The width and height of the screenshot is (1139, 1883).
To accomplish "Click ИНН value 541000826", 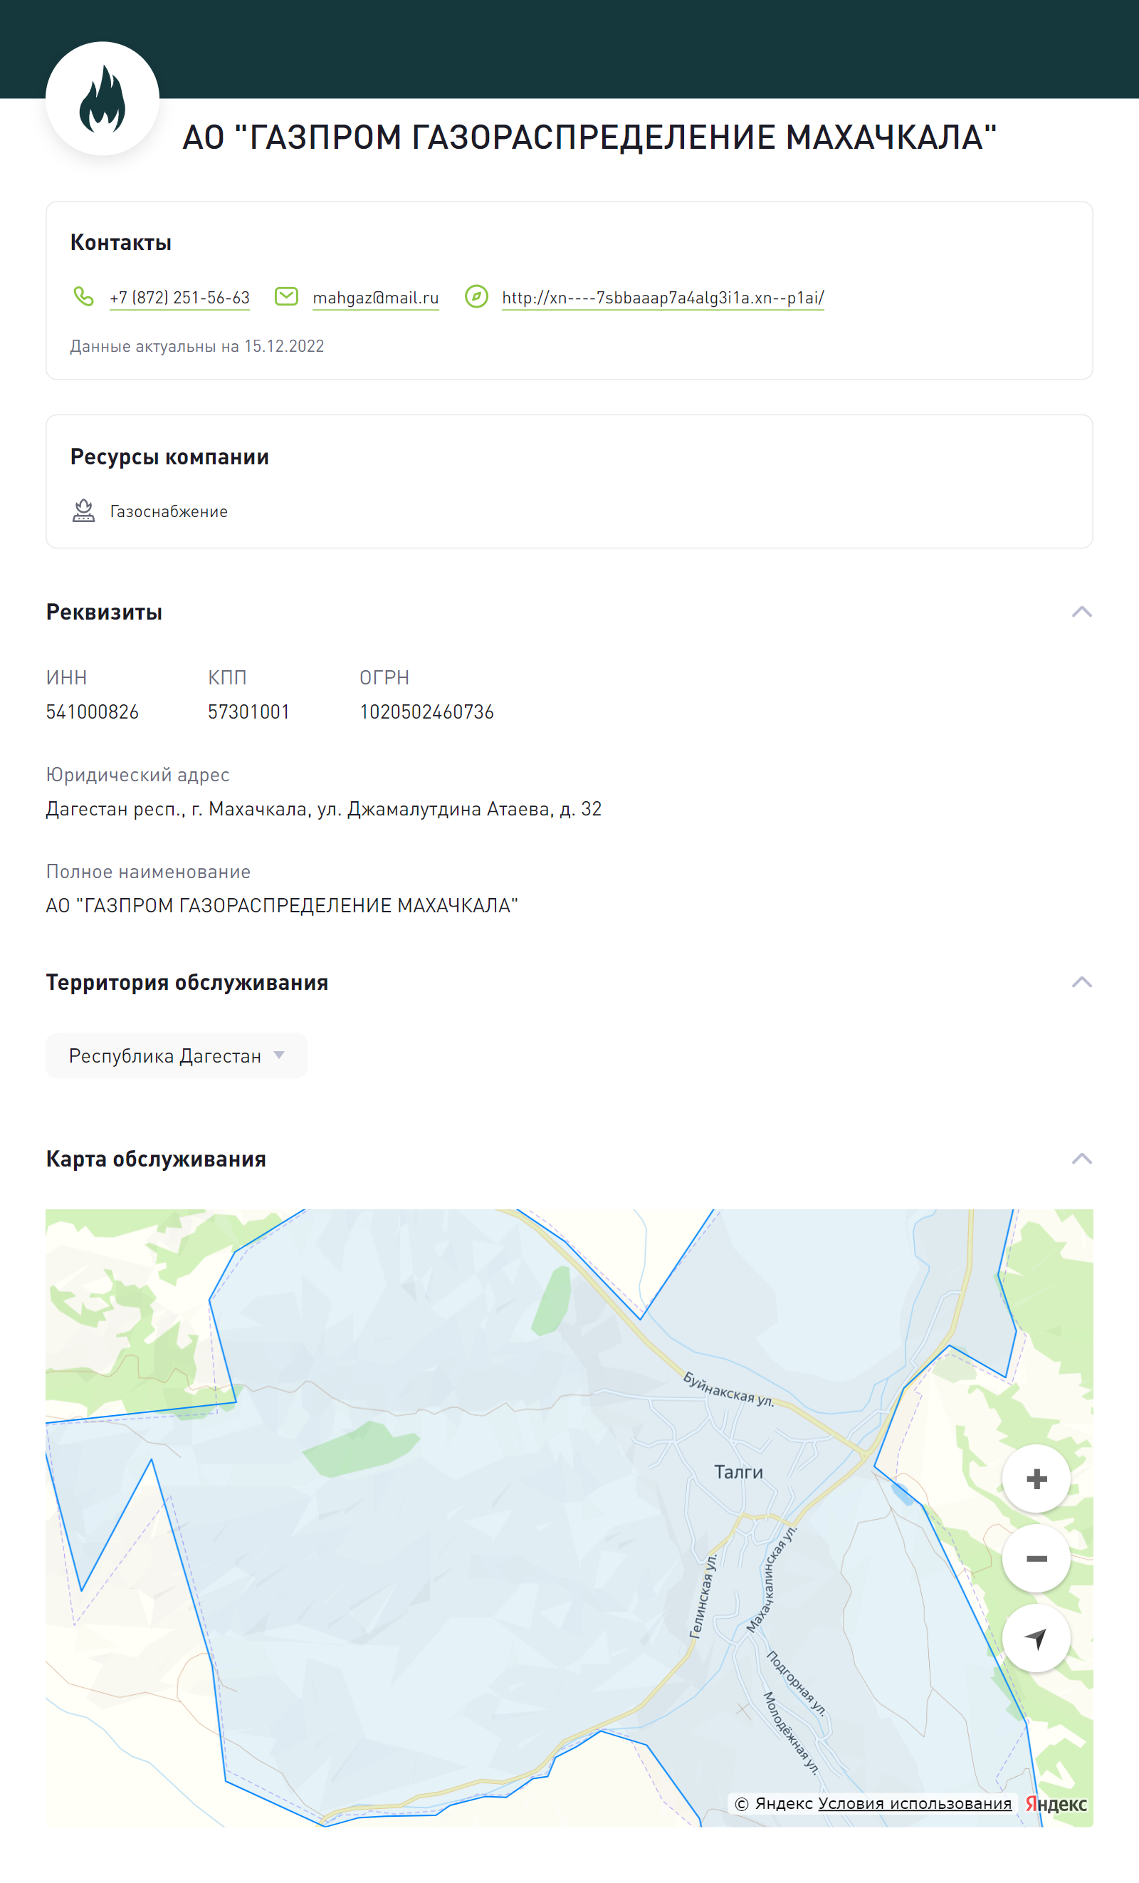I will point(93,712).
